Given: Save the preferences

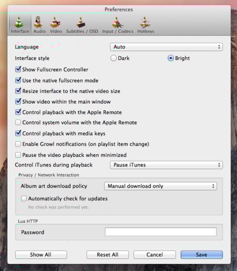Looking at the screenshot, I should click(202, 254).
